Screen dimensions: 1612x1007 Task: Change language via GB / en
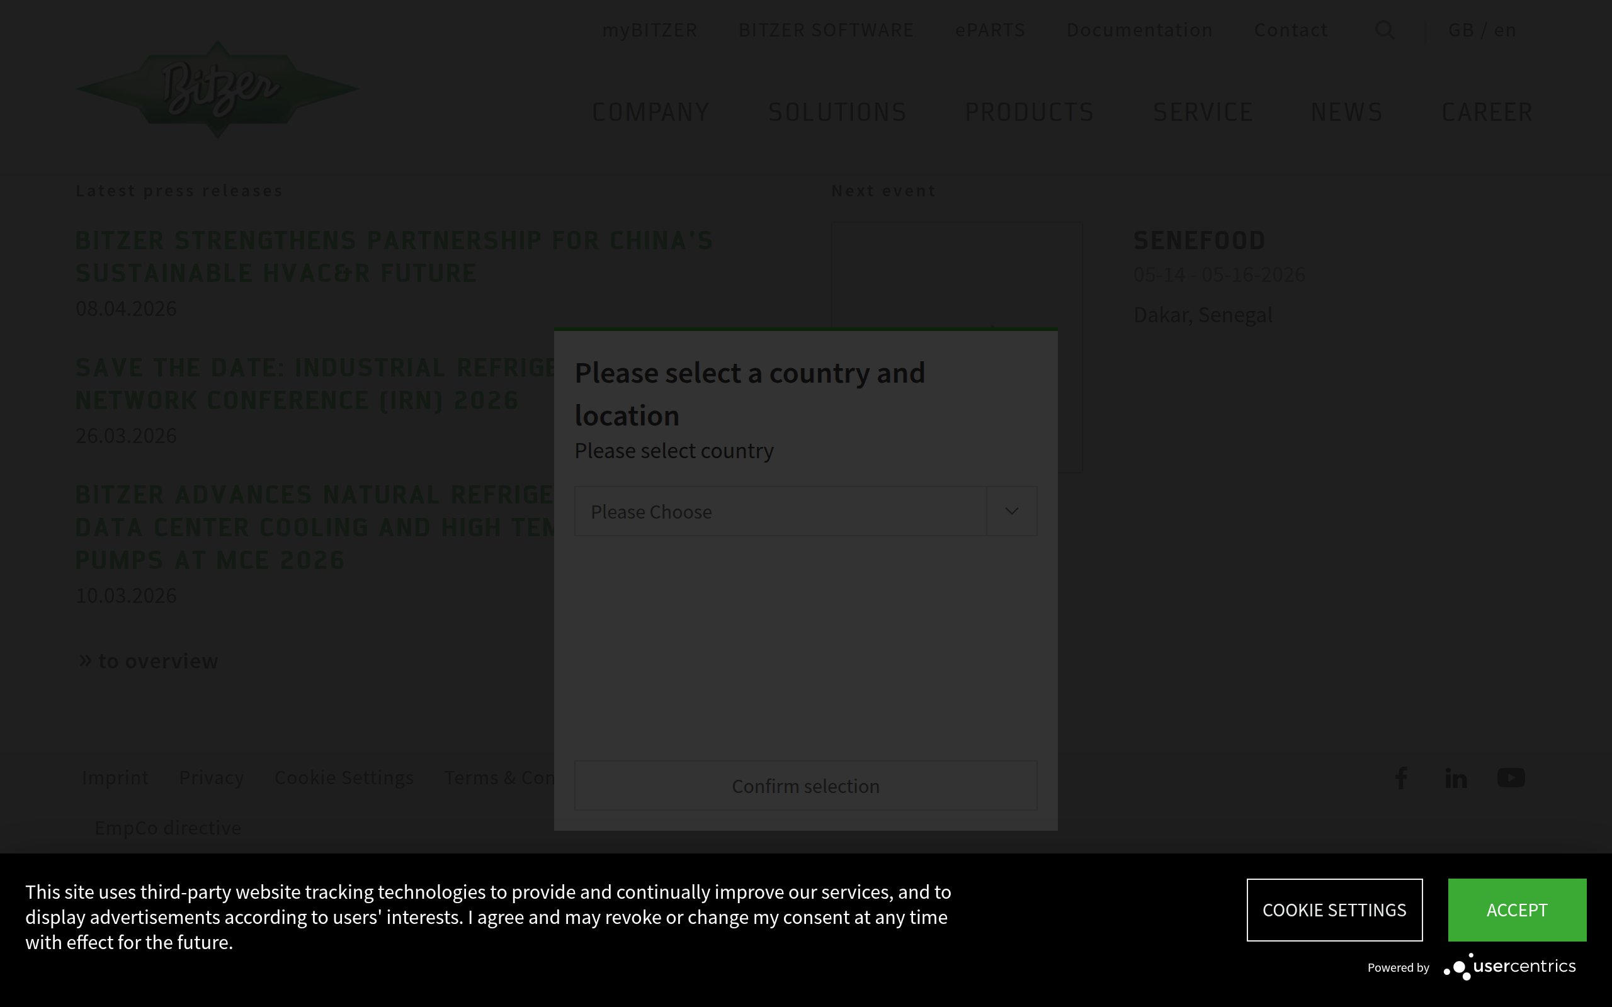tap(1482, 30)
